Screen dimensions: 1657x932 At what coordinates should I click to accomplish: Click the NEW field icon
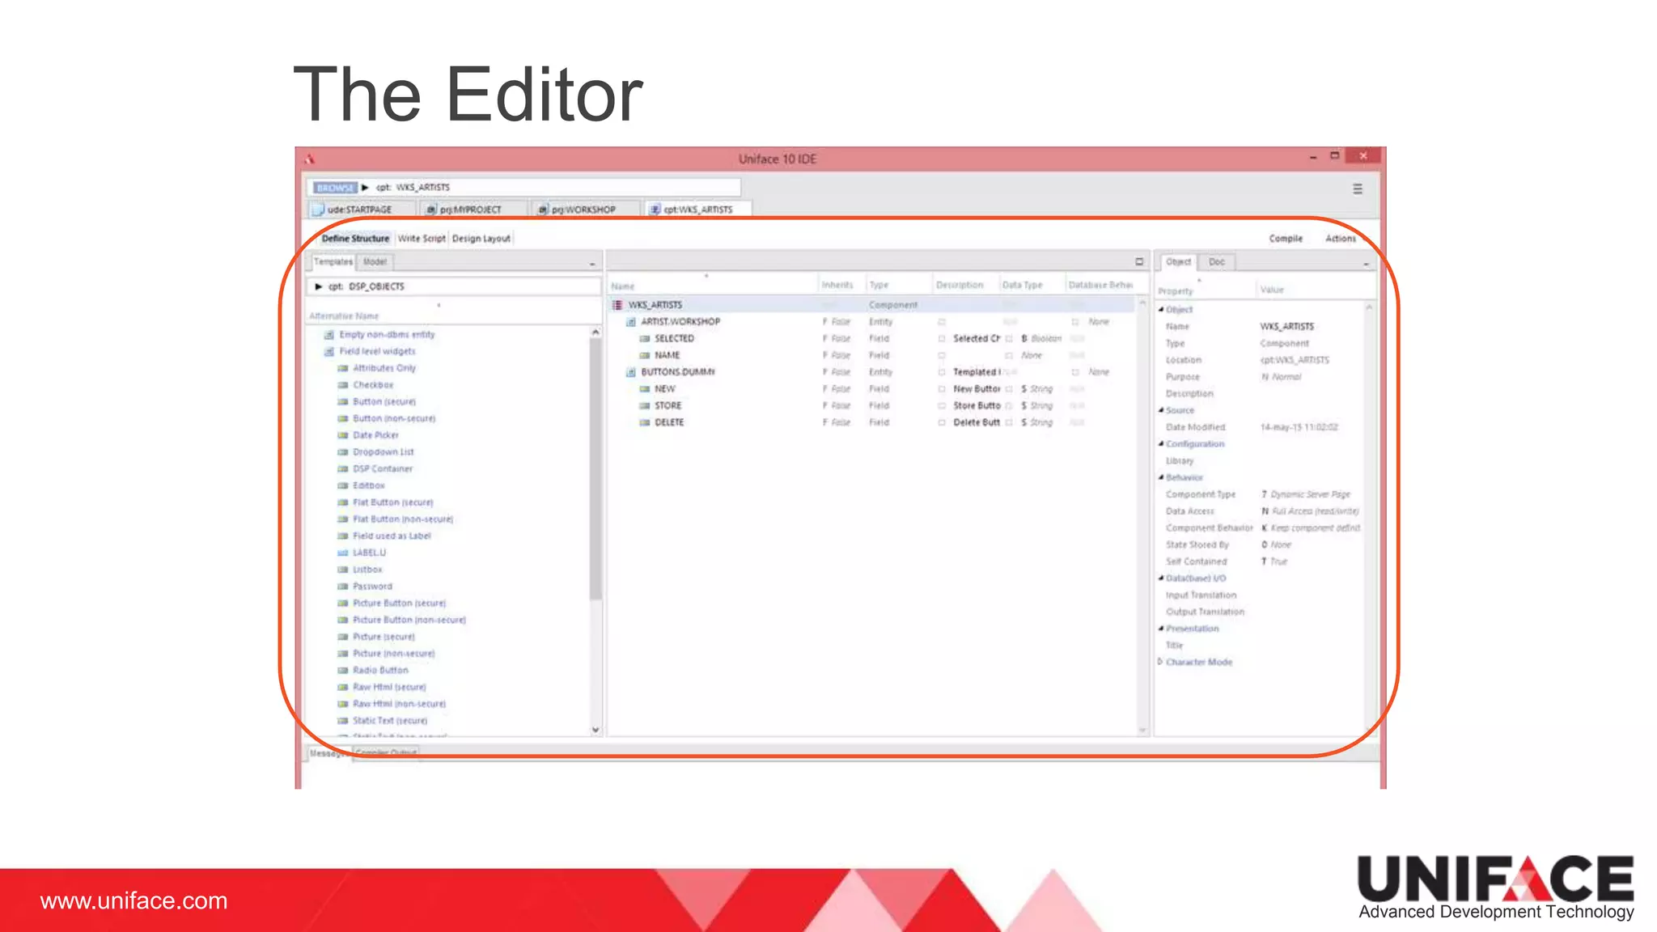[645, 389]
